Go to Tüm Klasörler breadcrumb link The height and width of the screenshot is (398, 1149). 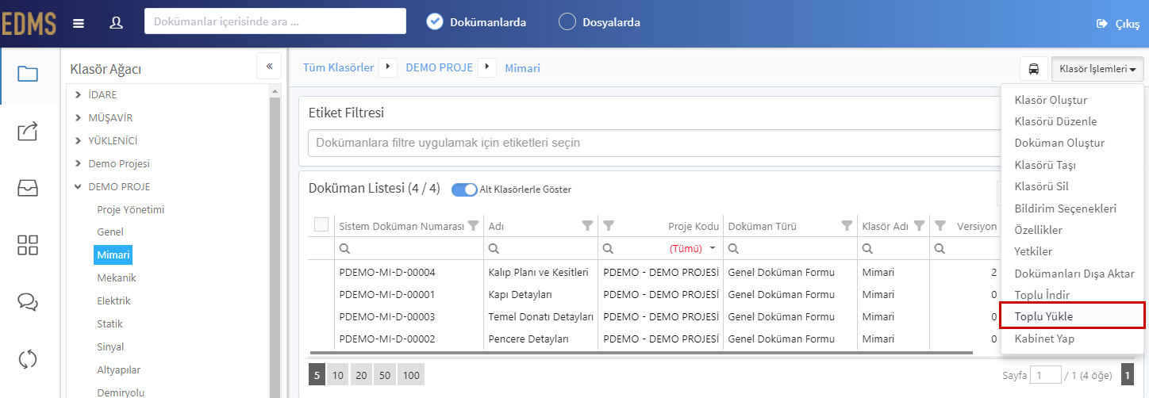click(338, 67)
